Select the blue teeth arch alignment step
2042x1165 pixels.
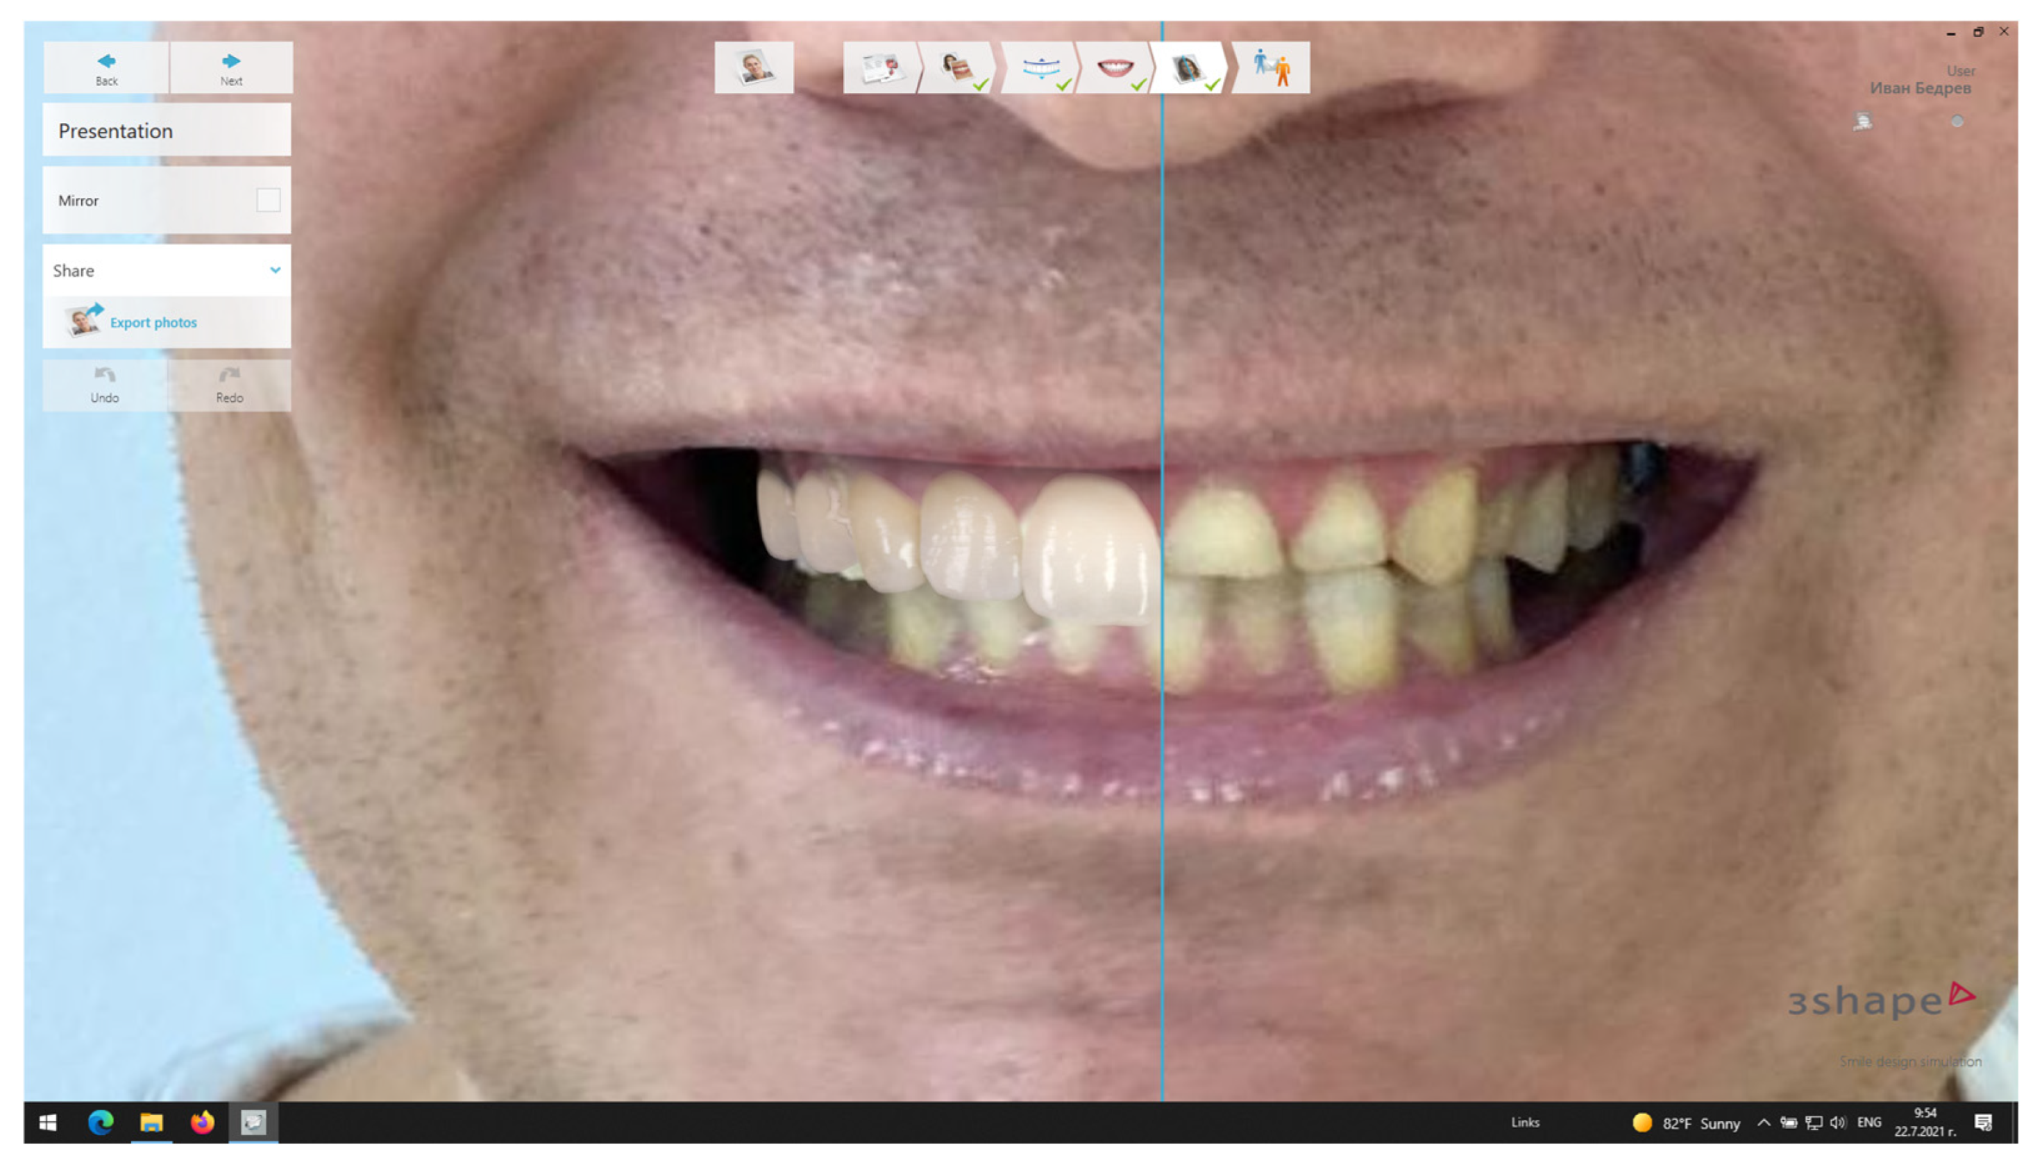(1040, 68)
